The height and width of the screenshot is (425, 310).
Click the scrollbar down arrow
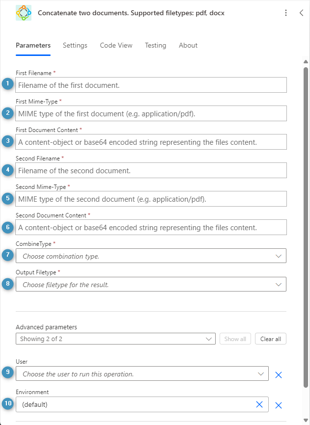click(x=306, y=420)
